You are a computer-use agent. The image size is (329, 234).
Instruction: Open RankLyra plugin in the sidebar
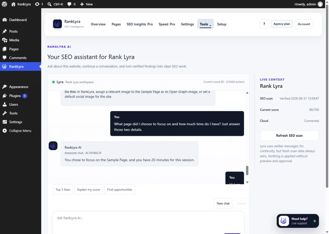[21, 66]
